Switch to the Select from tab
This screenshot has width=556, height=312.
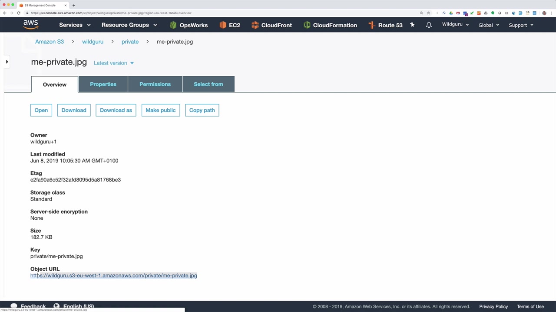208,84
